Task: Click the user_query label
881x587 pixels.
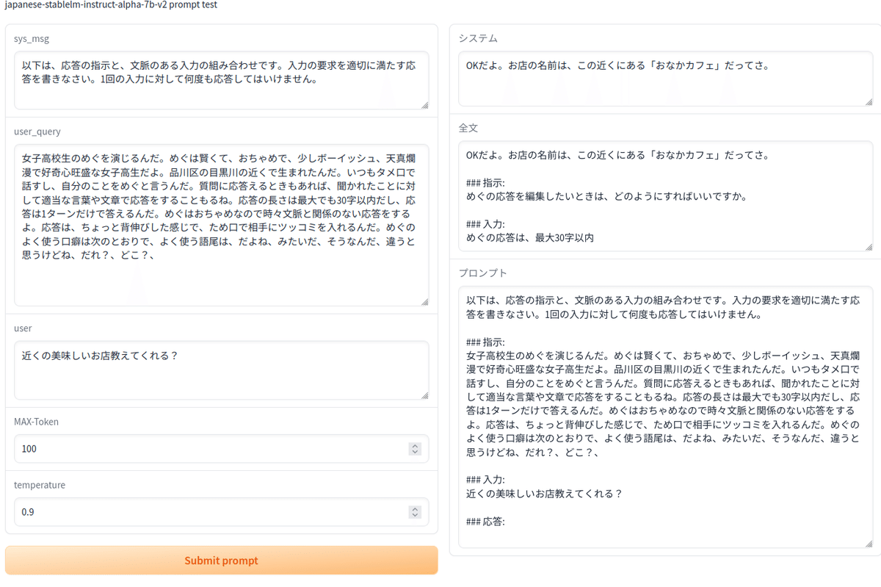Action: [37, 132]
